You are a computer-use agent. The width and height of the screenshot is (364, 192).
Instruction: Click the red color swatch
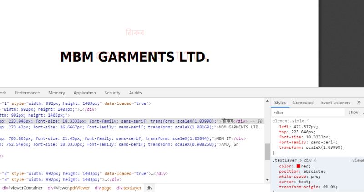pyautogui.click(x=298, y=166)
